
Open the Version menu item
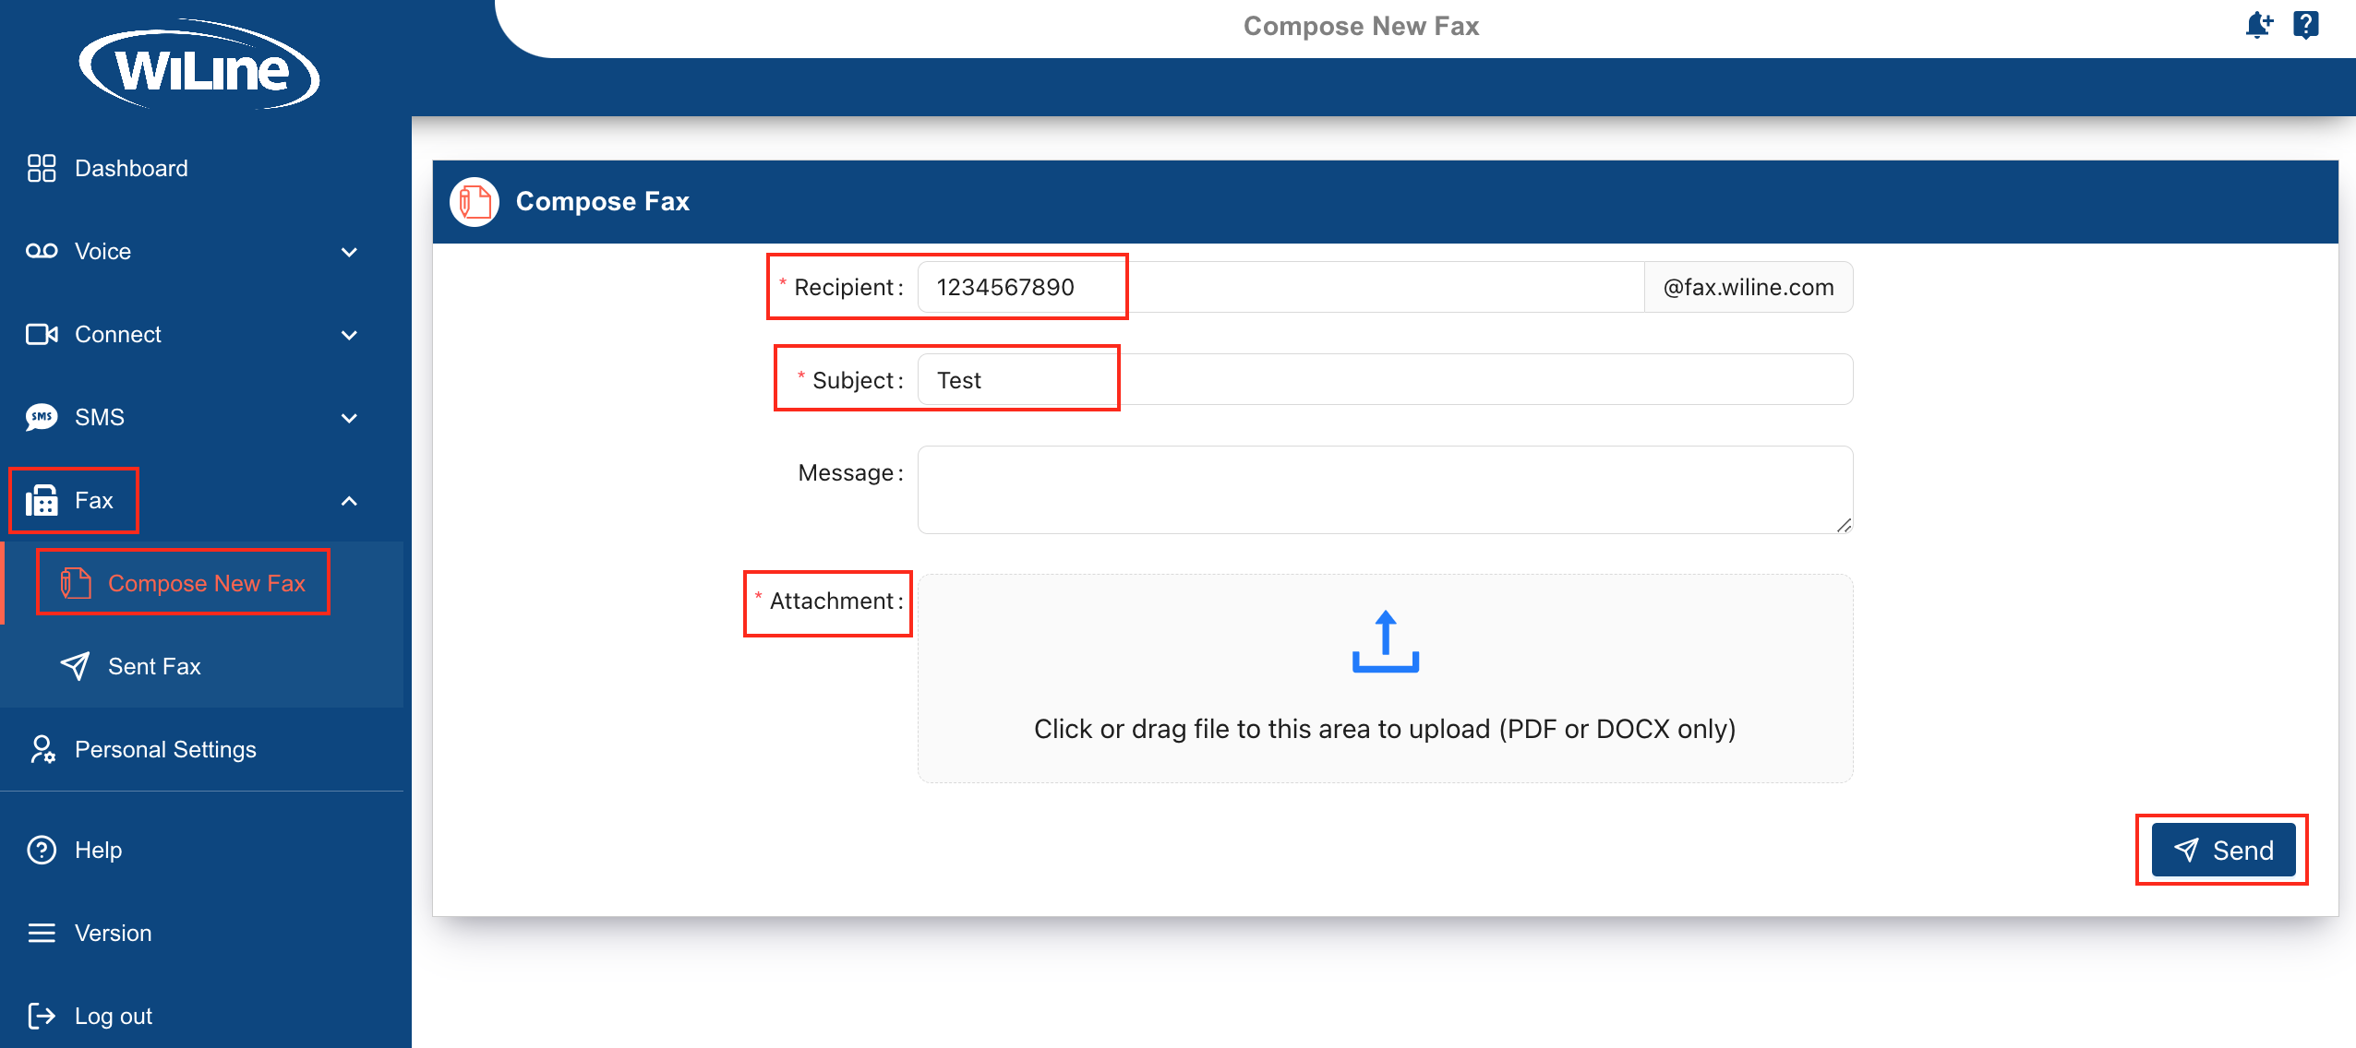coord(201,933)
